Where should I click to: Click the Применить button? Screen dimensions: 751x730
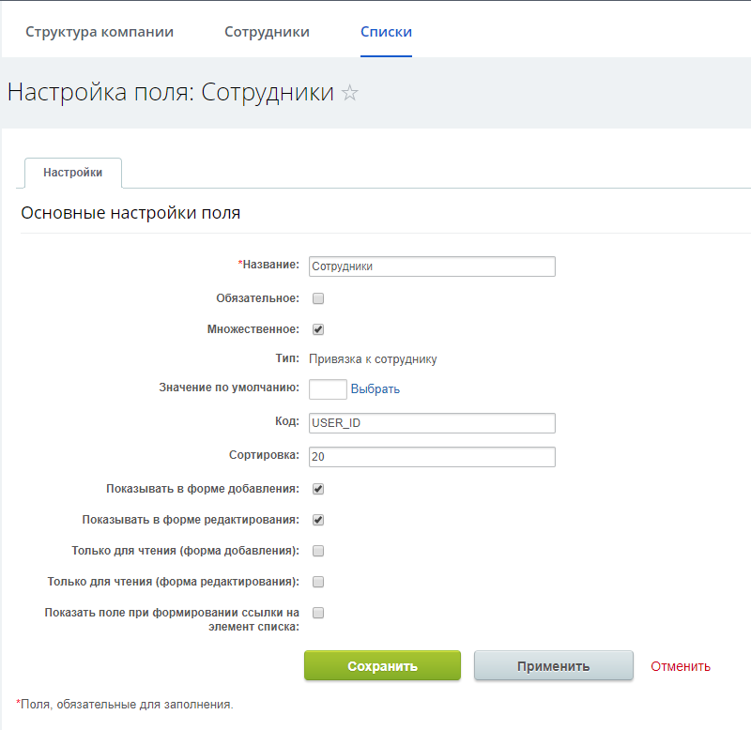553,665
